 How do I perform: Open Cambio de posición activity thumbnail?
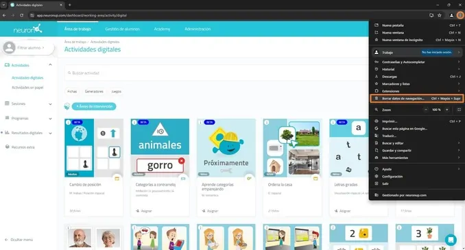point(94,148)
